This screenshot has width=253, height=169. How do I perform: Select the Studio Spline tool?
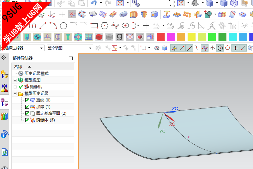[115, 26]
